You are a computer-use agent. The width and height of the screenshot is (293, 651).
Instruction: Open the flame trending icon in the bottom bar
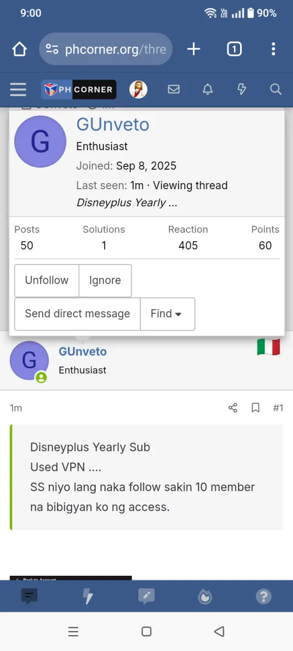(205, 596)
